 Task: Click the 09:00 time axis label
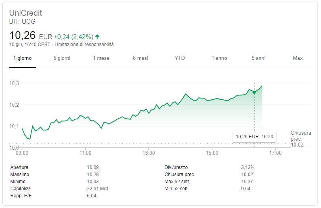(x=22, y=153)
